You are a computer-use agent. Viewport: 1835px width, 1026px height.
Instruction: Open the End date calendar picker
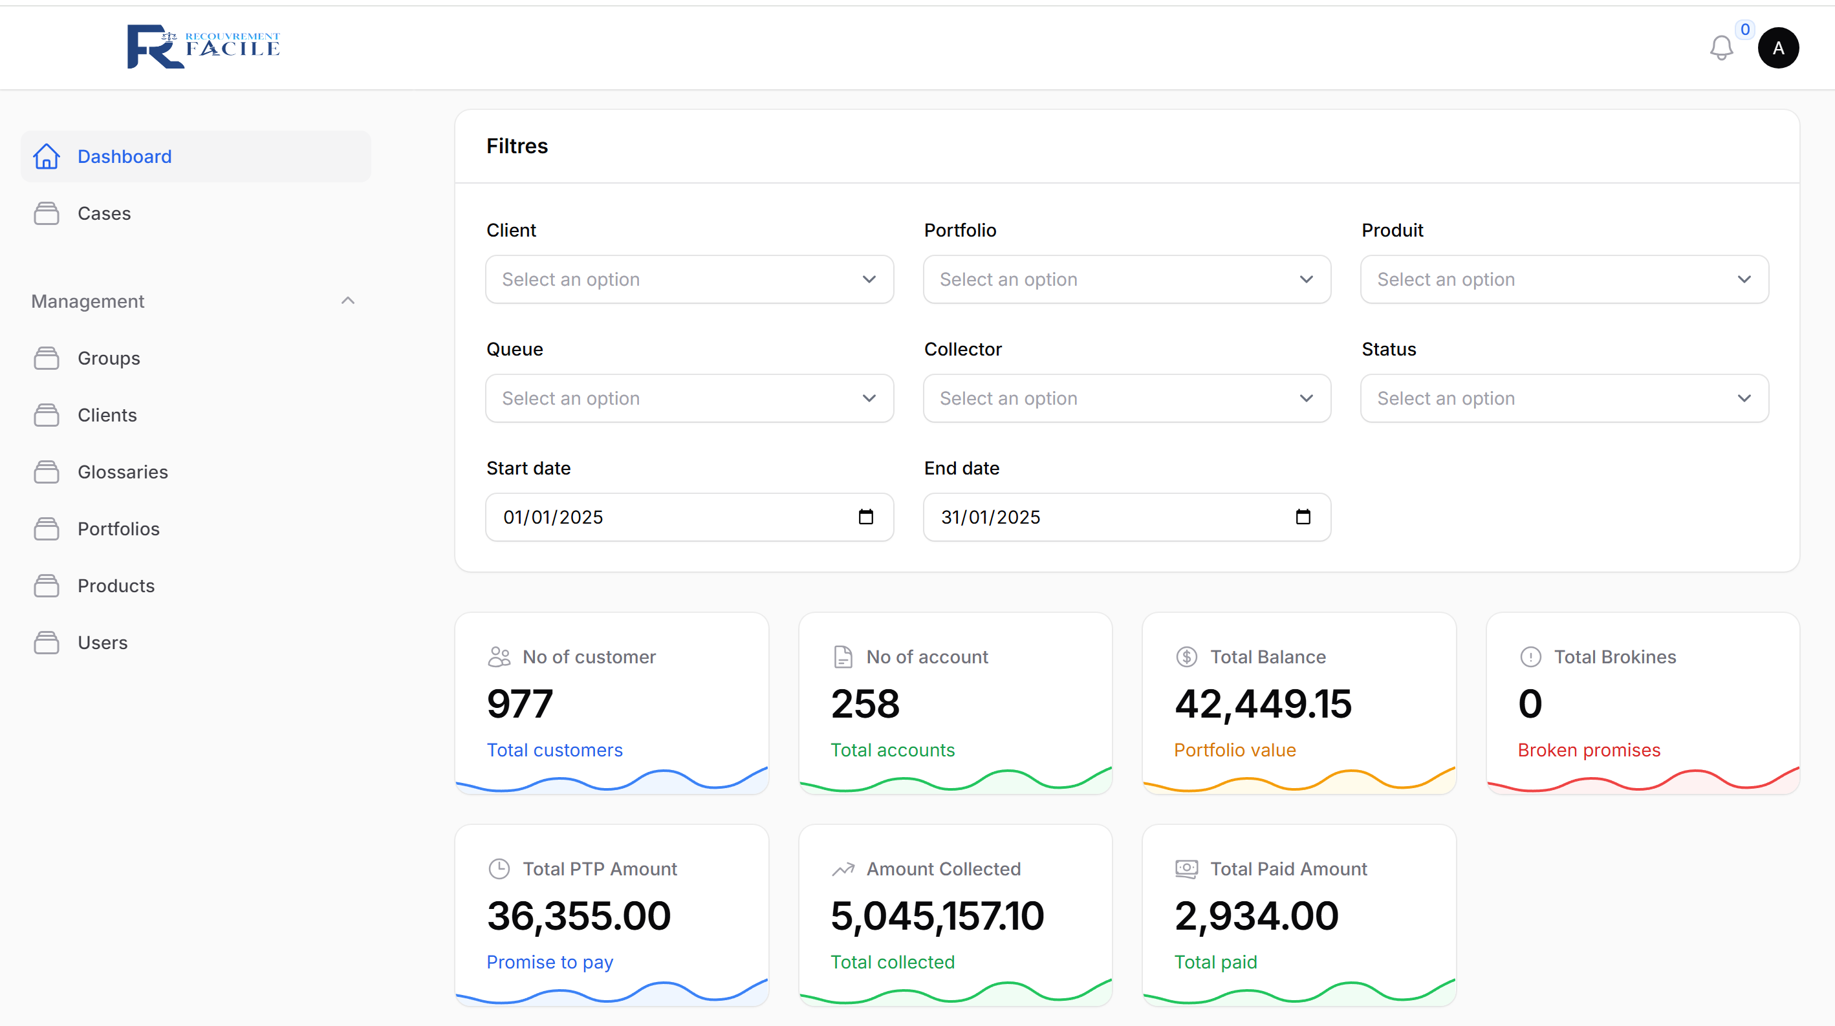coord(1302,517)
